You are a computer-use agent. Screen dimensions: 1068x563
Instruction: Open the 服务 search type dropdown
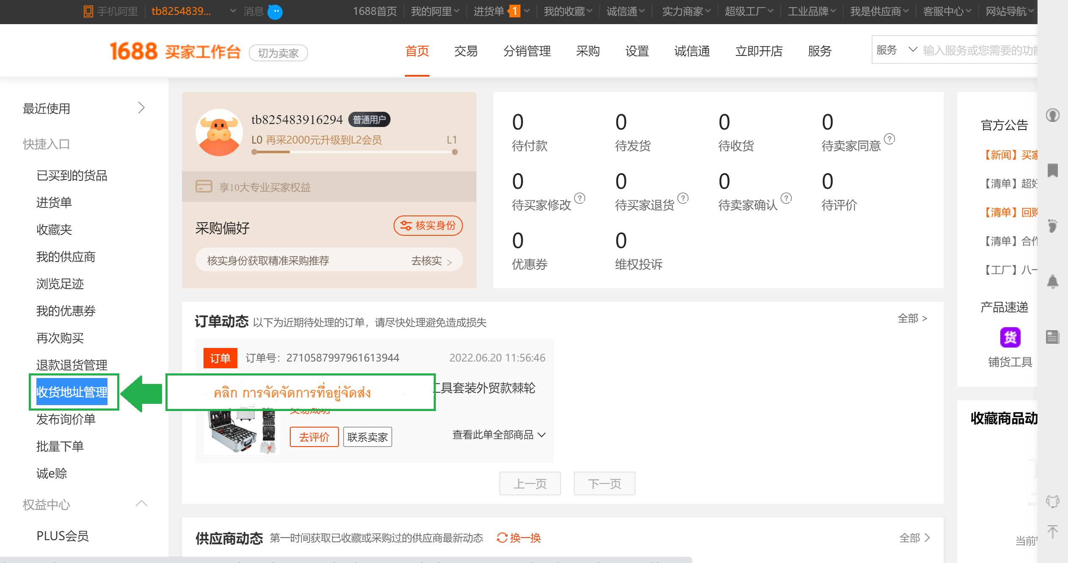pos(896,50)
